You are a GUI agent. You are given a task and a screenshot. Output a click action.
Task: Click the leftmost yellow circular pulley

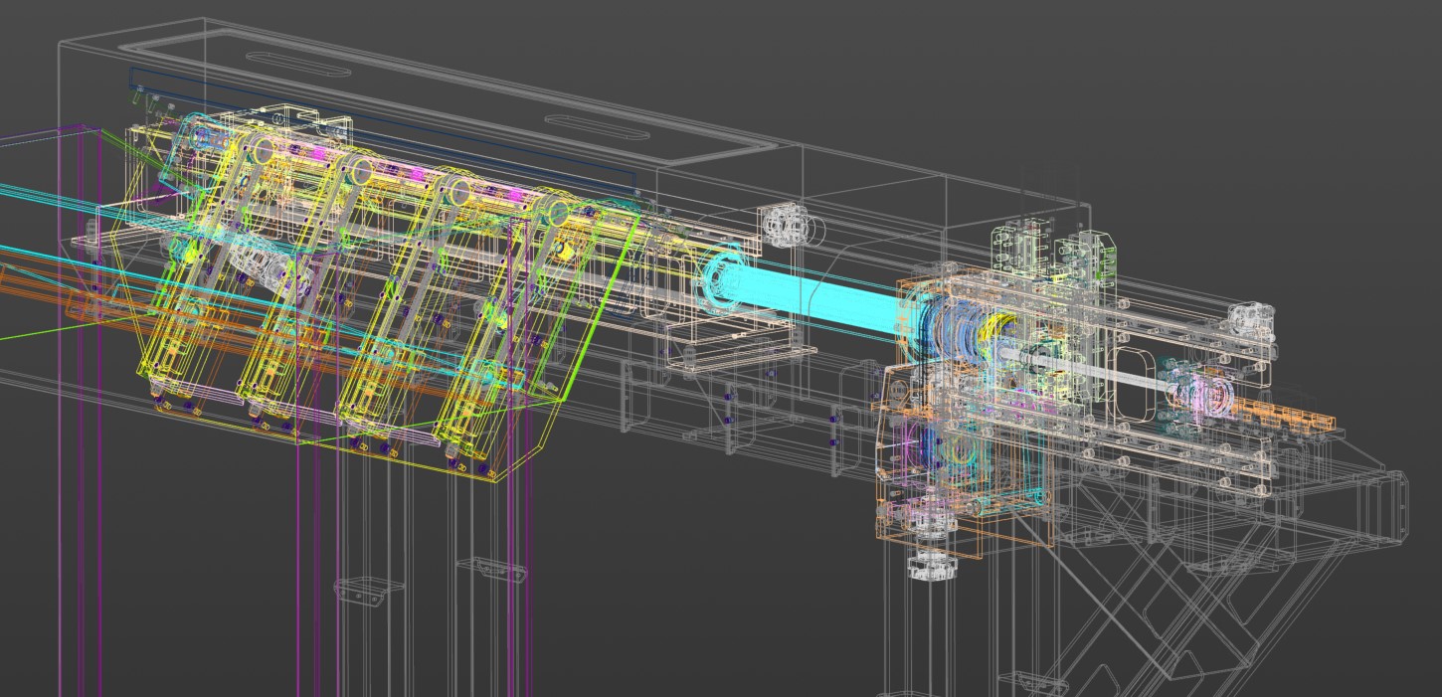[x=263, y=151]
